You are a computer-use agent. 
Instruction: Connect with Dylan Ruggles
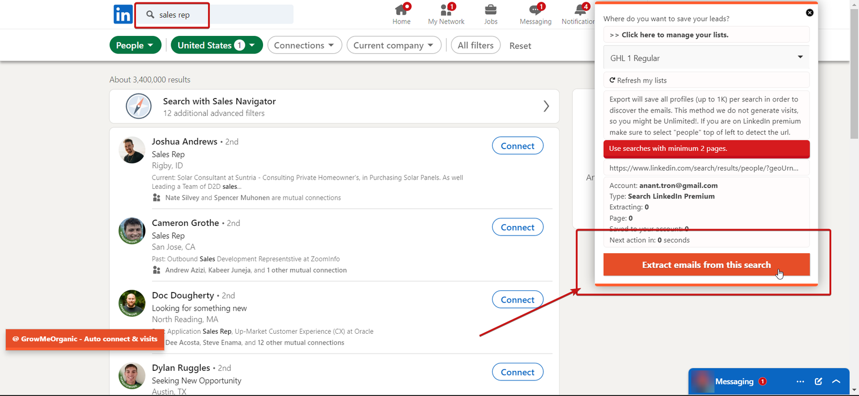tap(518, 372)
